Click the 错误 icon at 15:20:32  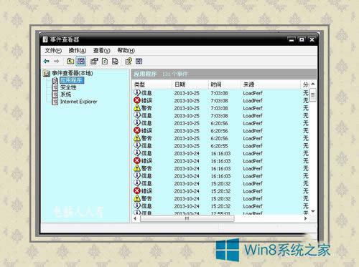coord(137,191)
